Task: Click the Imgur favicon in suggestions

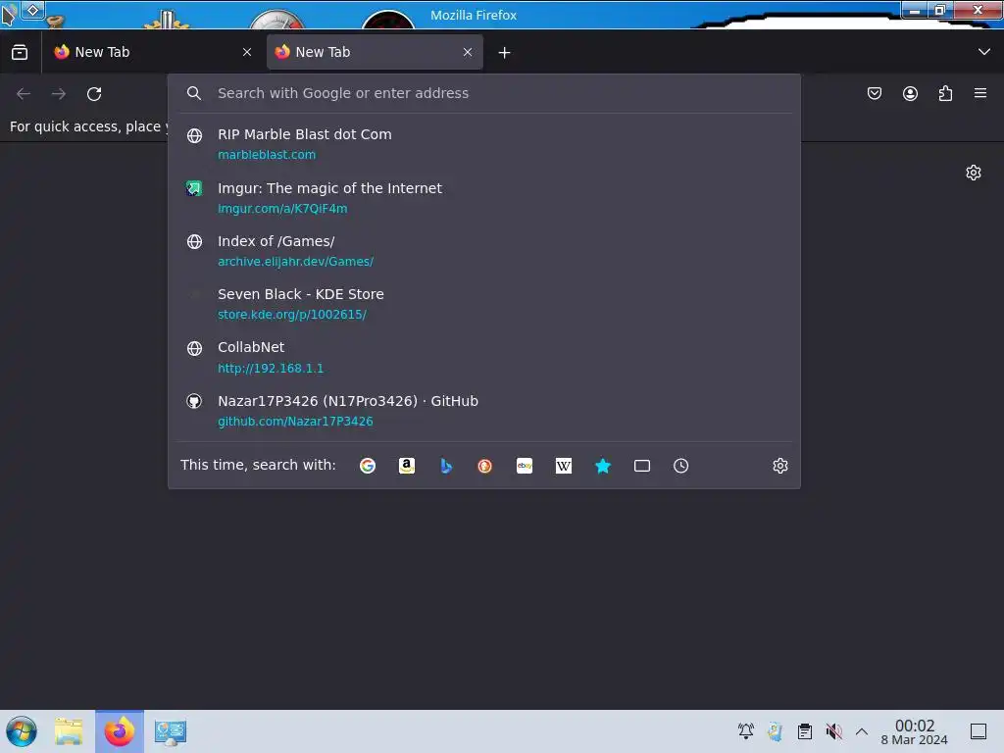Action: [194, 188]
